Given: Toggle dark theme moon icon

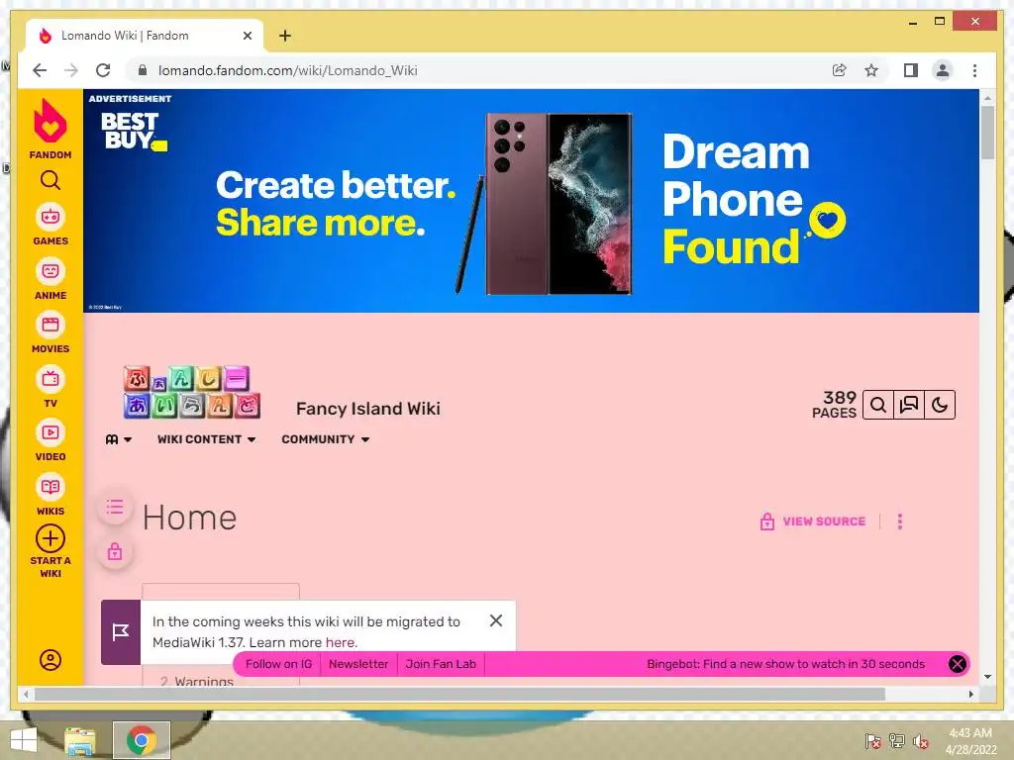Looking at the screenshot, I should [x=940, y=405].
